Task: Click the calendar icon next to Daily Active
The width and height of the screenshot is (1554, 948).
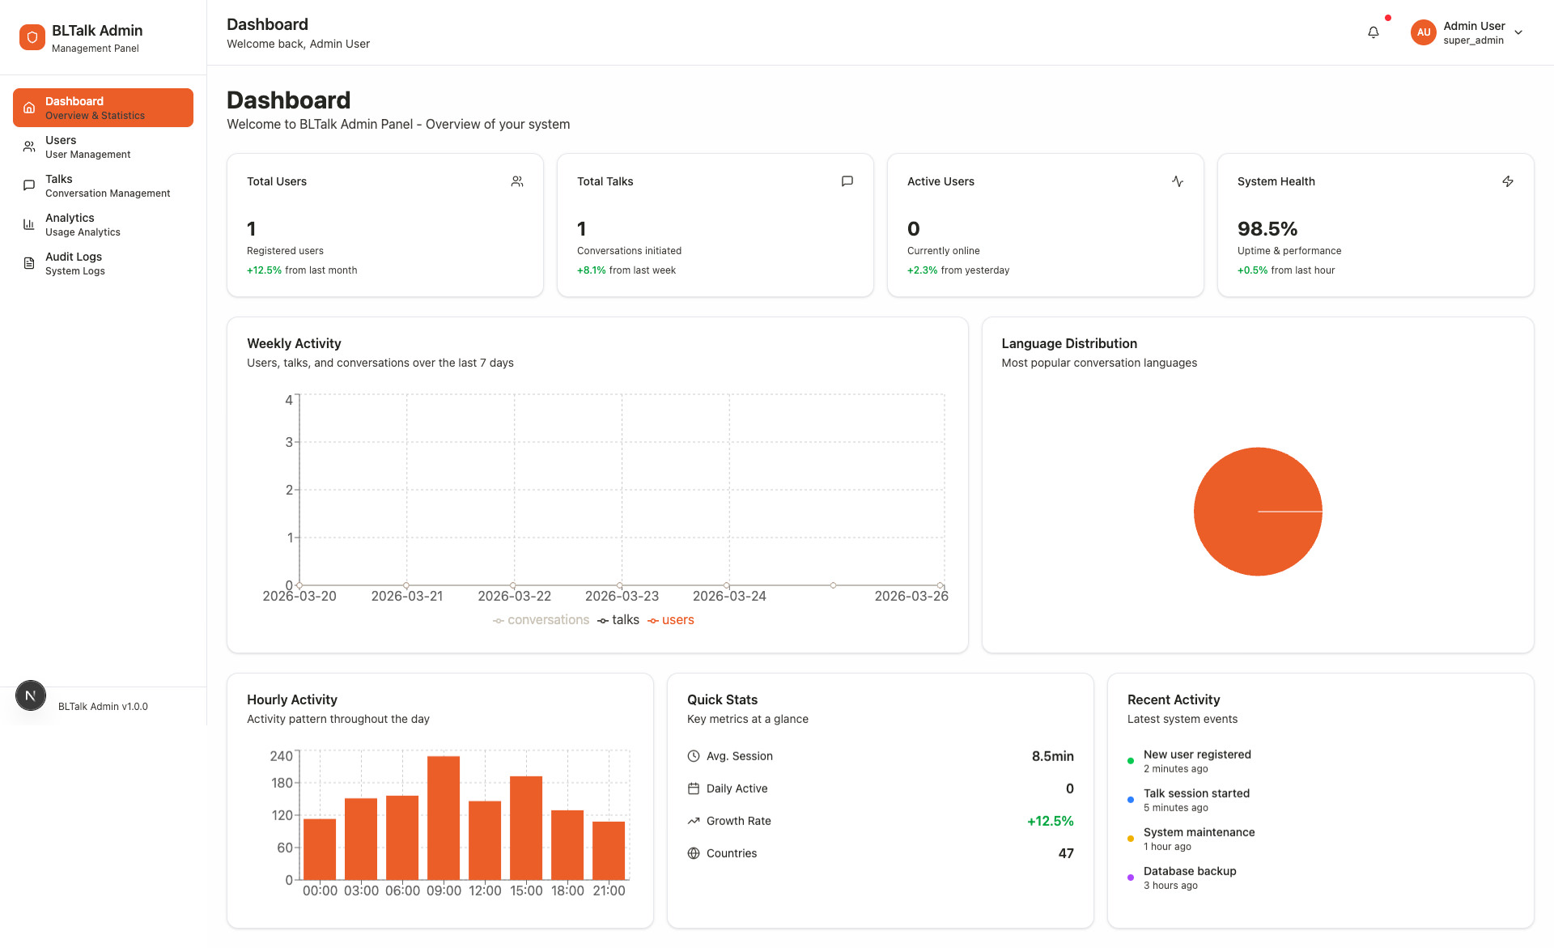Action: [x=694, y=789]
